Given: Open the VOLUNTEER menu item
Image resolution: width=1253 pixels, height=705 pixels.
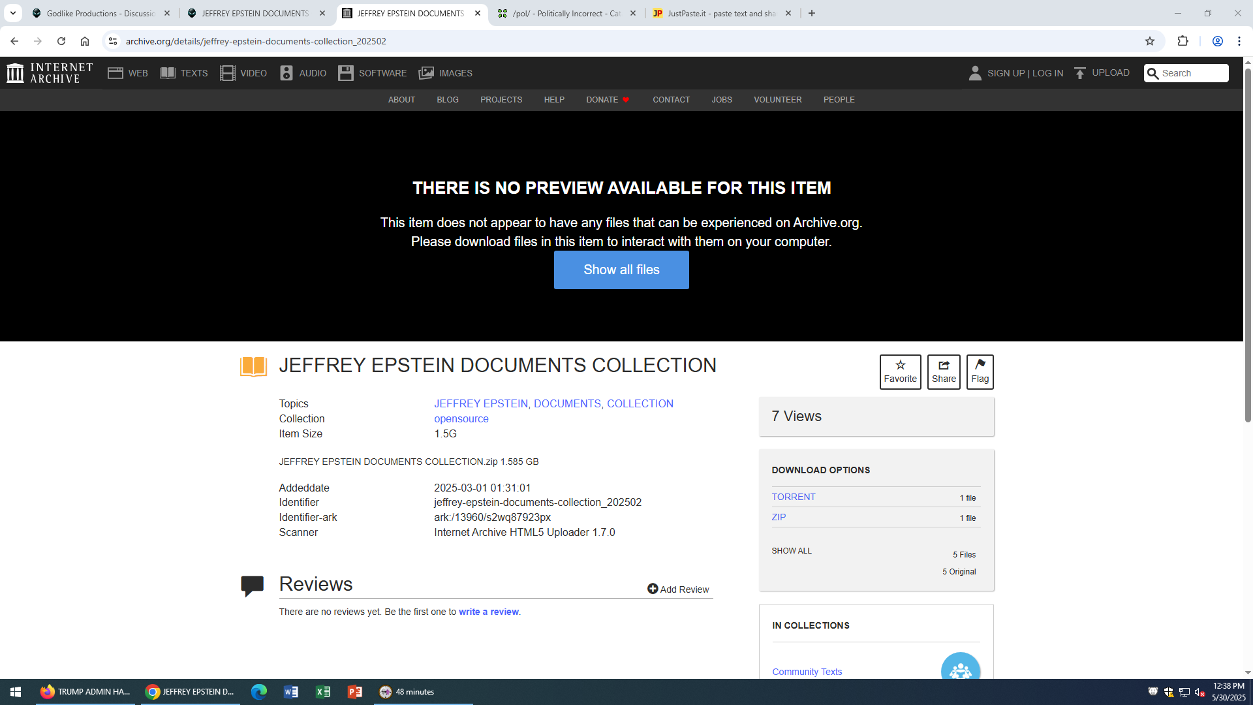Looking at the screenshot, I should 777,100.
